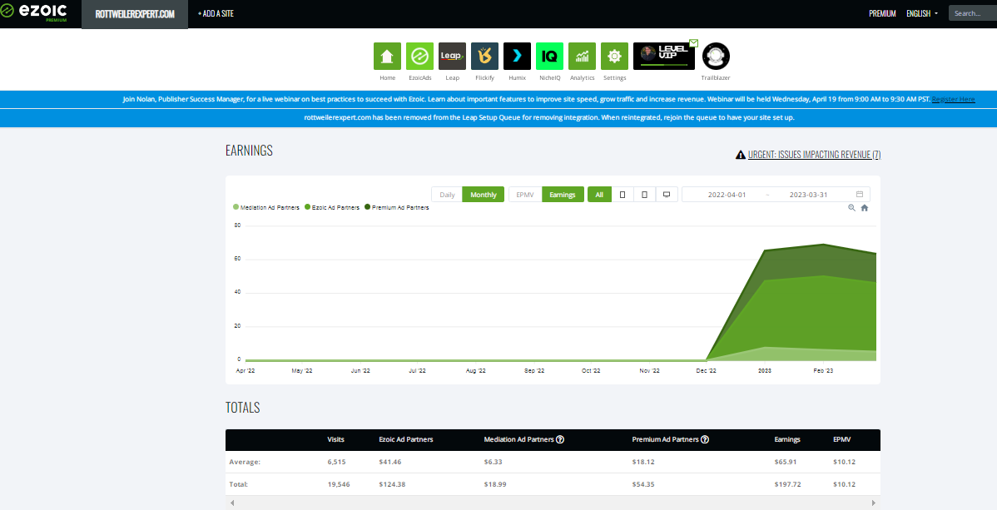Viewport: 997px width, 510px height.
Task: Open URGENT: ISSUES IMPACTING REVENUE link
Action: [x=815, y=155]
